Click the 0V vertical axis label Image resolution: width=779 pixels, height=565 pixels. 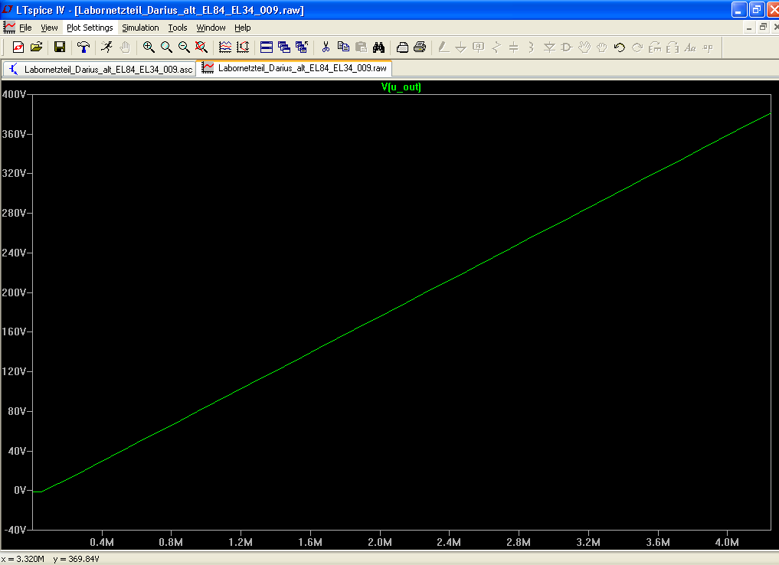click(x=20, y=490)
